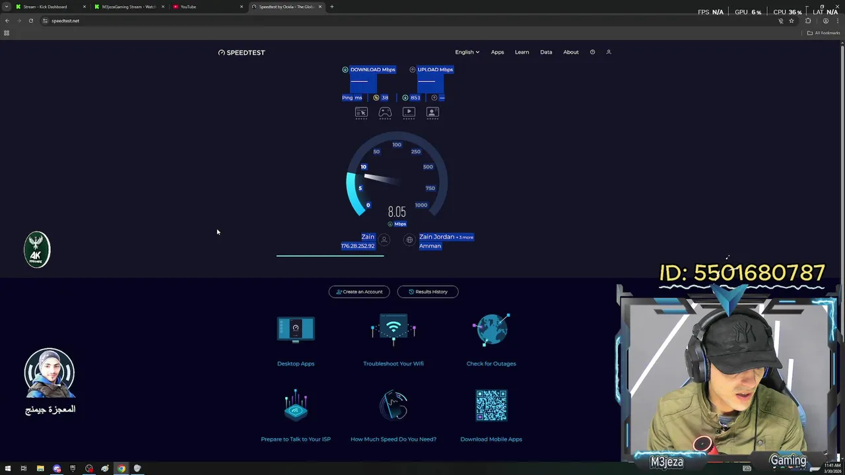The image size is (845, 475).
Task: Click the Prepare to Talk to ISP icon
Action: 296,405
